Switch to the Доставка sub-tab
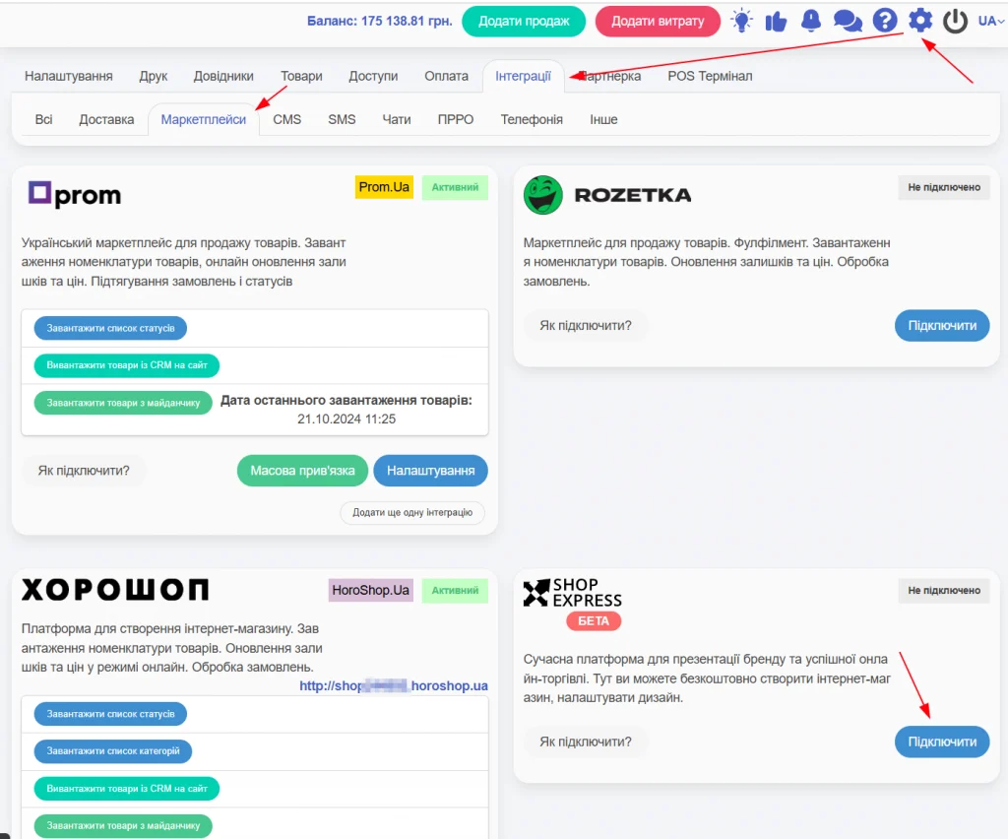This screenshot has width=1008, height=839. pos(106,119)
